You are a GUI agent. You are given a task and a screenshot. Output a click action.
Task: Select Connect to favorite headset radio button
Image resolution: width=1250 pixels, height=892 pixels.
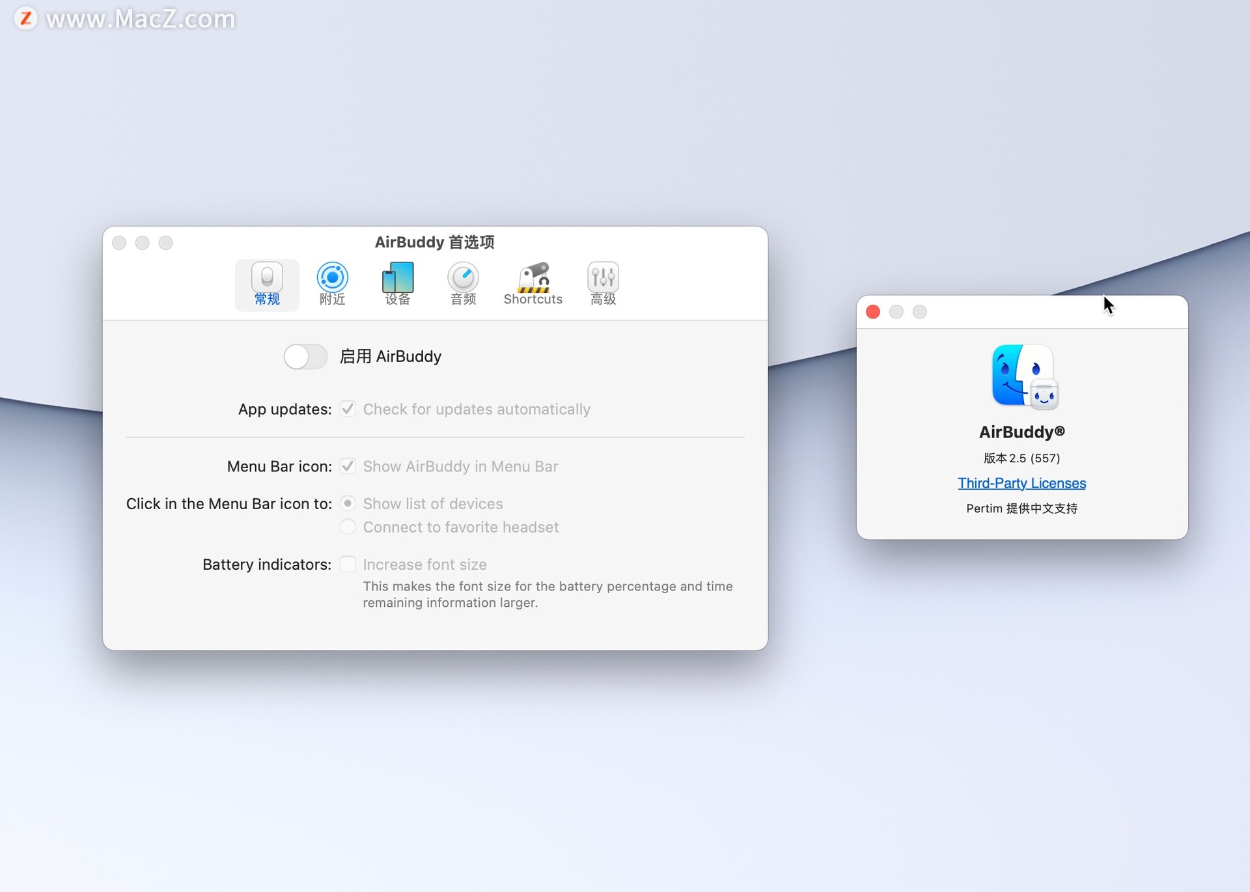click(x=348, y=527)
